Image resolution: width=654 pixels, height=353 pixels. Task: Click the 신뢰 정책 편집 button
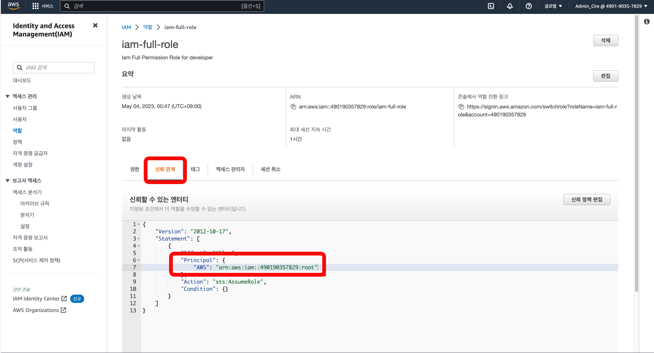pyautogui.click(x=587, y=200)
